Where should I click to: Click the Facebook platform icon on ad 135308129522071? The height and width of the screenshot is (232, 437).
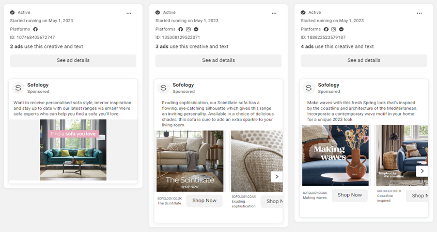(181, 29)
